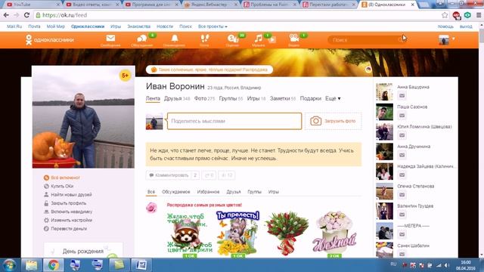484x272 pixels.
Task: Message Валентин Груздев via envelope icon
Action: pyautogui.click(x=402, y=215)
